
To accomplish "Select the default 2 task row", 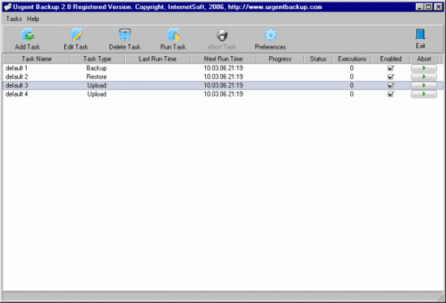I will pyautogui.click(x=223, y=76).
